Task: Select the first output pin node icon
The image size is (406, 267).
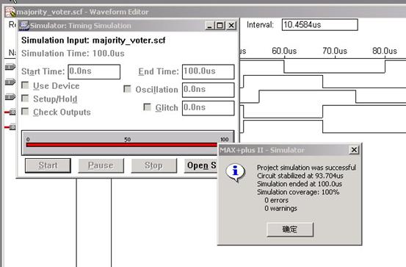Action: click(x=10, y=112)
